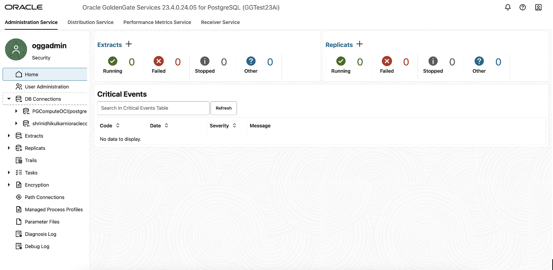553x270 pixels.
Task: Select the oggadmin username heading
Action: (49, 46)
